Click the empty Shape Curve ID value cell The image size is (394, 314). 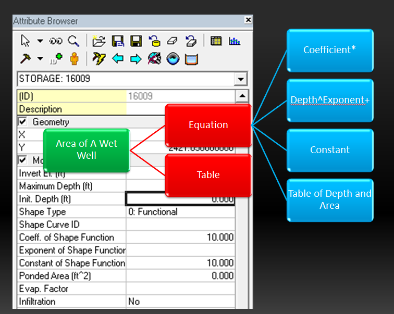(180, 224)
